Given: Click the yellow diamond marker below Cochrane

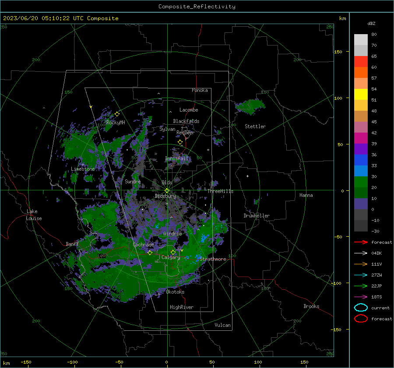Looking at the screenshot, I should 150,253.
